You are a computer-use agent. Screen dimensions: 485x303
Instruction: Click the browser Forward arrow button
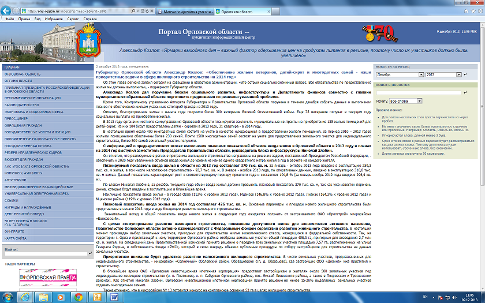point(16,11)
